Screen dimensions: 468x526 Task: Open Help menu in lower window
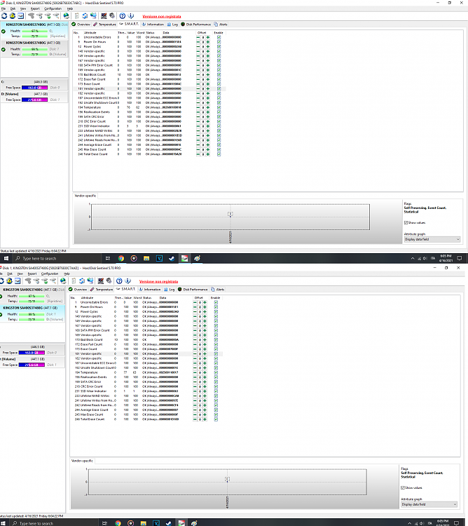click(67, 274)
